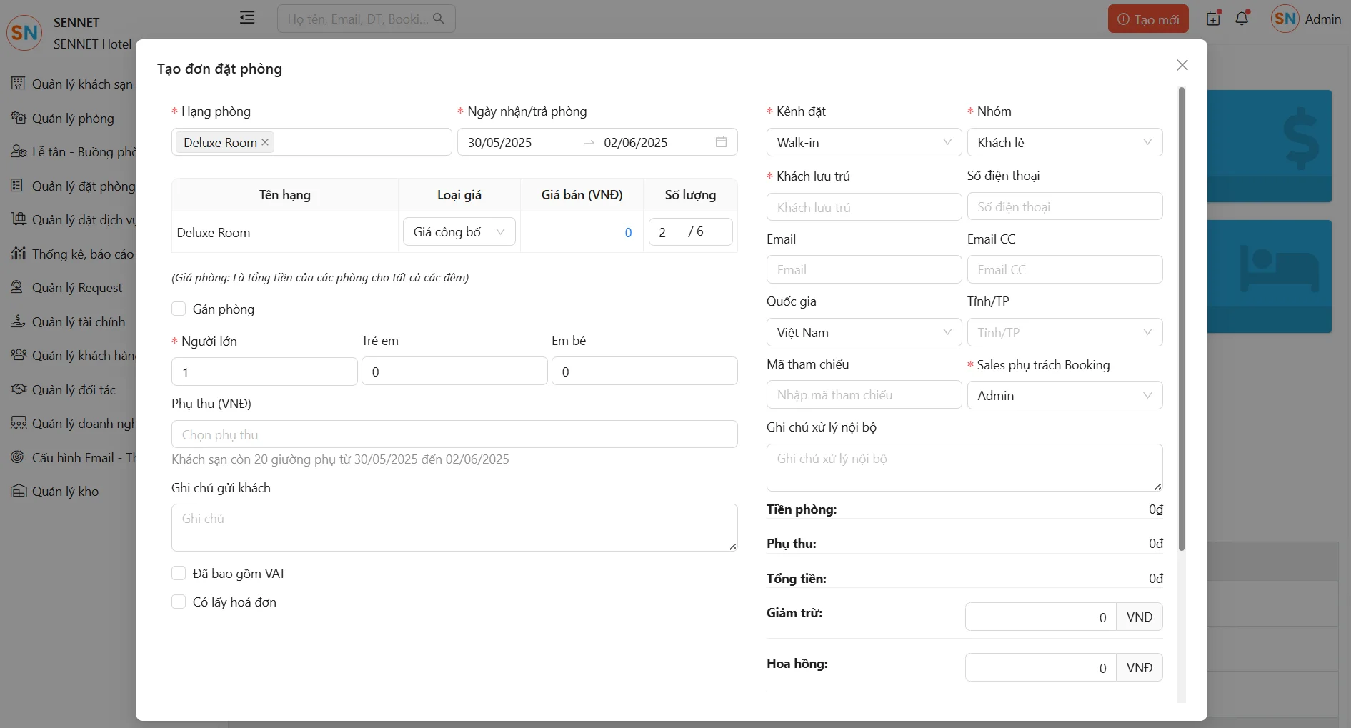This screenshot has height=728, width=1351.
Task: Open the calendar icon in top bar
Action: coord(1213,19)
